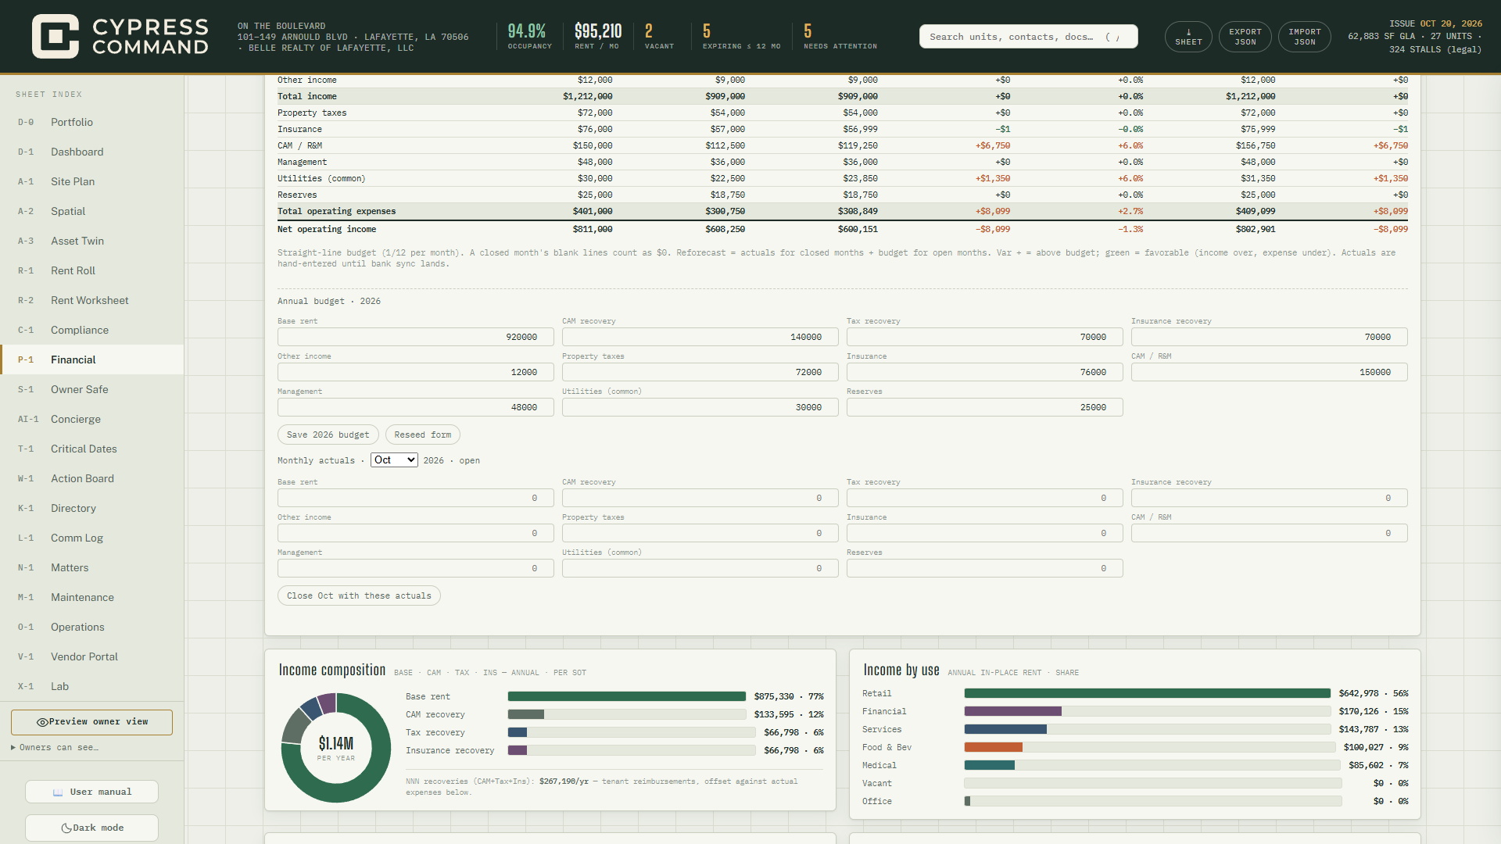Go to the Dashboard sheet
1501x844 pixels.
click(92, 152)
